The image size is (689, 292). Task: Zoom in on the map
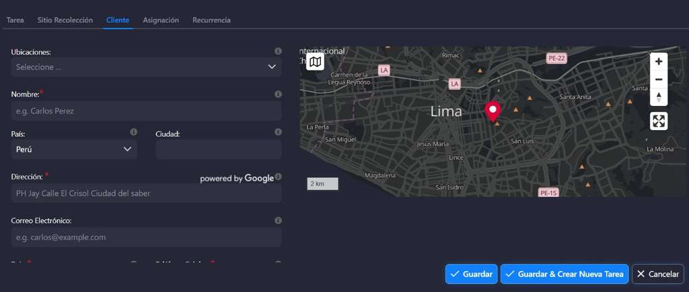coord(659,61)
